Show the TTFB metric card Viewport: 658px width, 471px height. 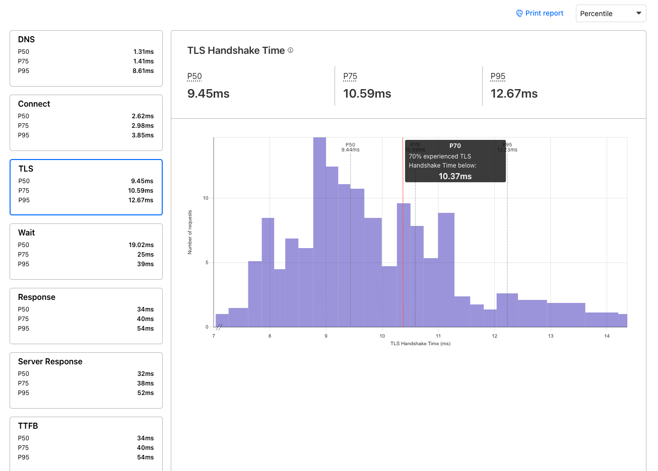[86, 443]
